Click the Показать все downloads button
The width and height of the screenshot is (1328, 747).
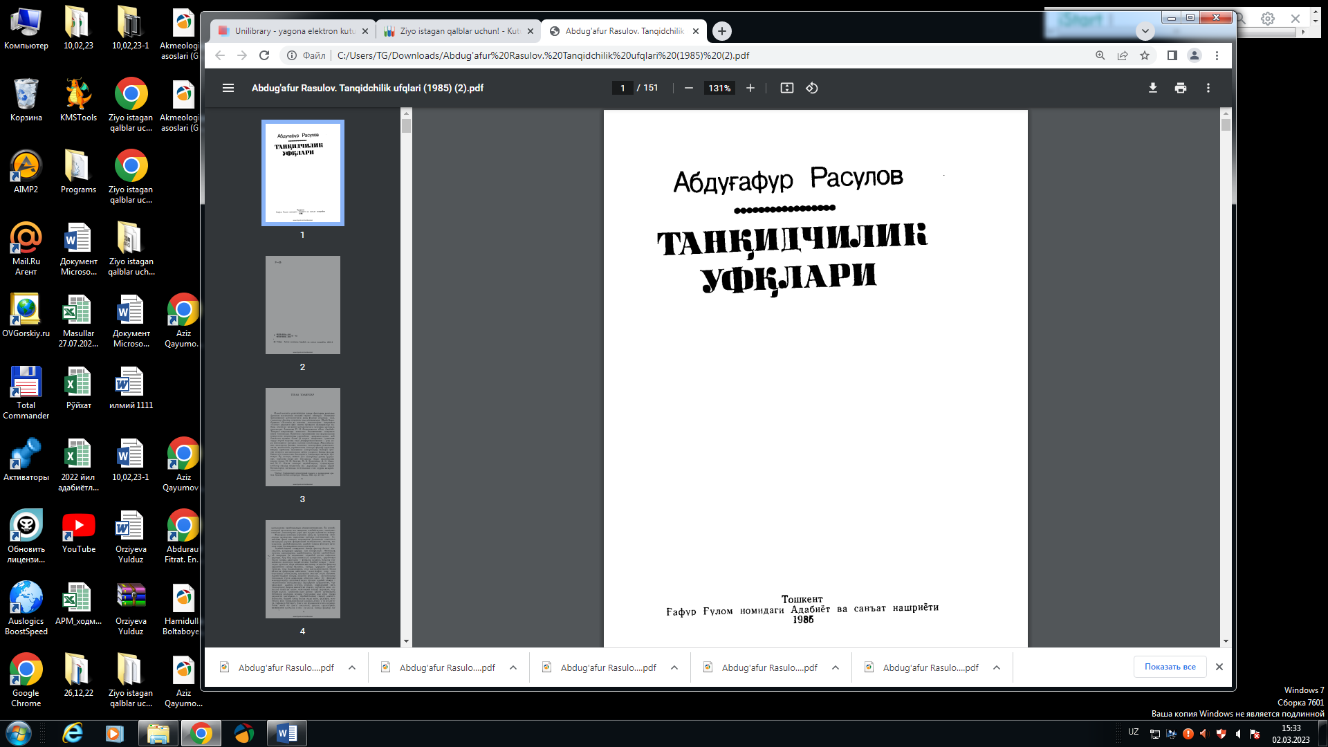[x=1169, y=667]
